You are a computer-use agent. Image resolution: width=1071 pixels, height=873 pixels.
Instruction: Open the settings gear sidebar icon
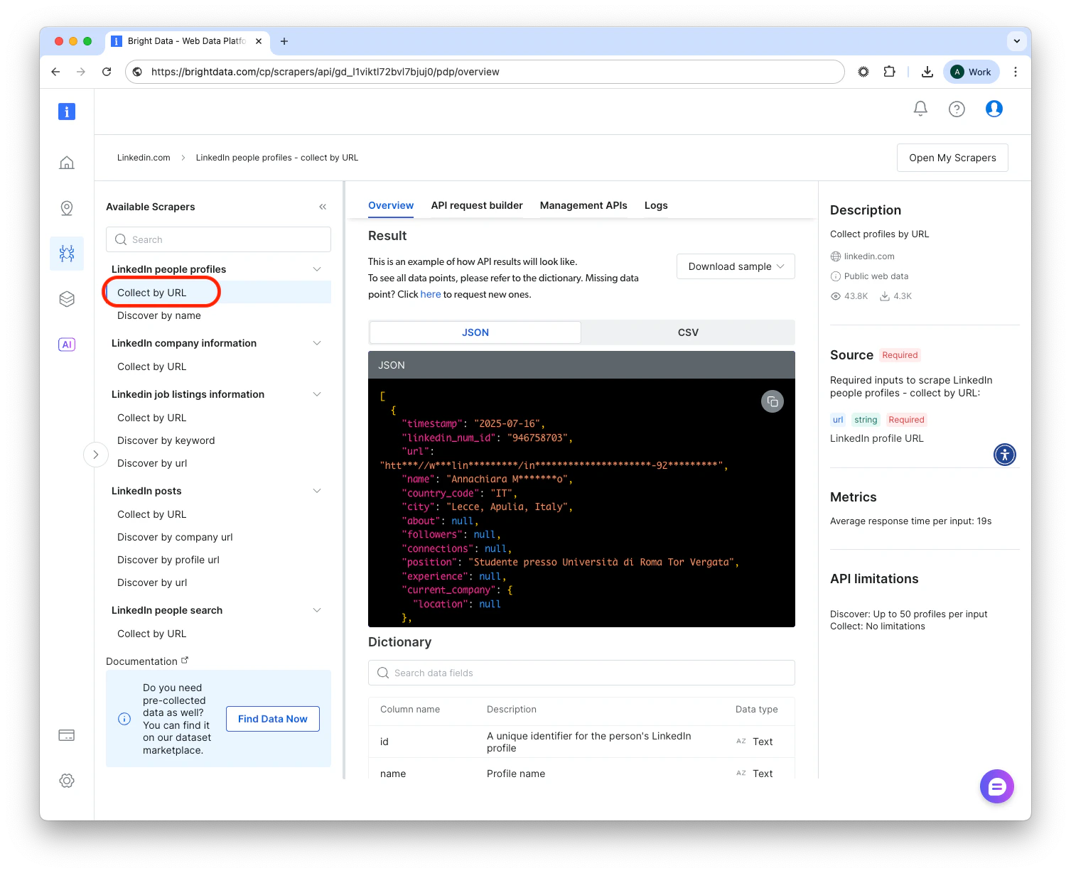click(67, 781)
